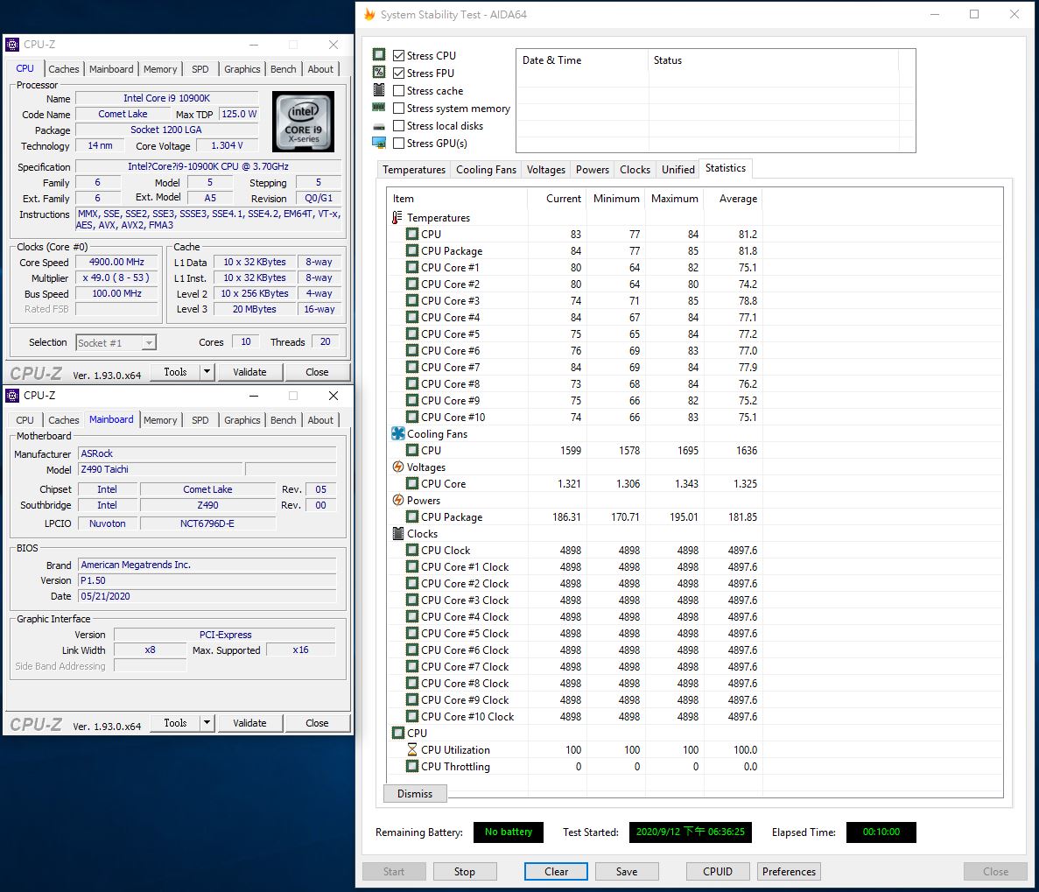Switch to the Temperatures tab in AIDA64

coord(414,170)
